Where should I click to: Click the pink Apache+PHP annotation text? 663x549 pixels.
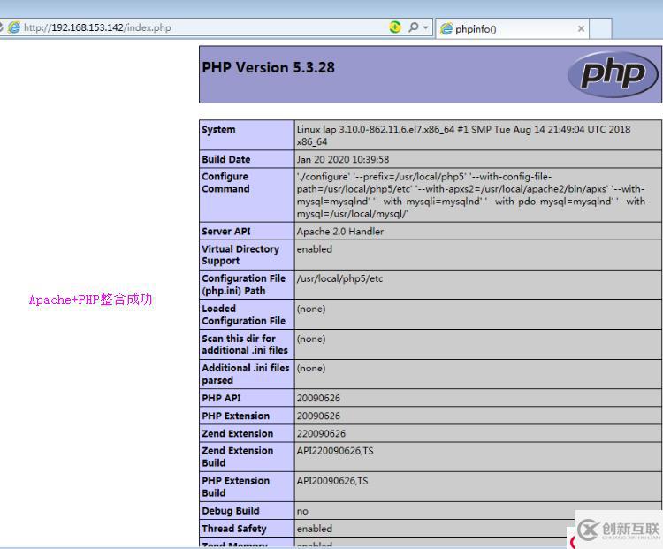point(90,300)
